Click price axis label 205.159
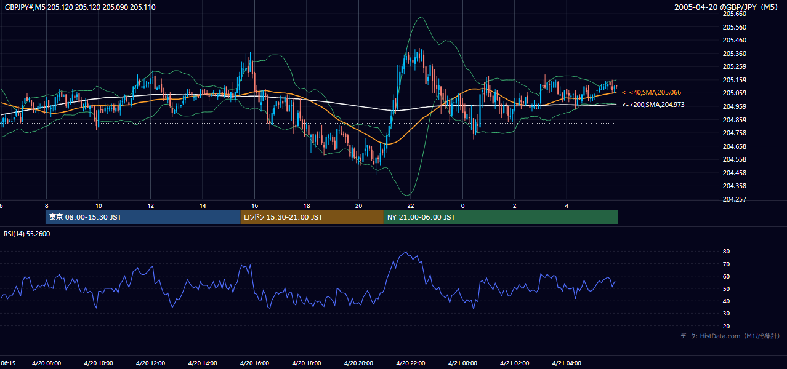 pos(735,80)
